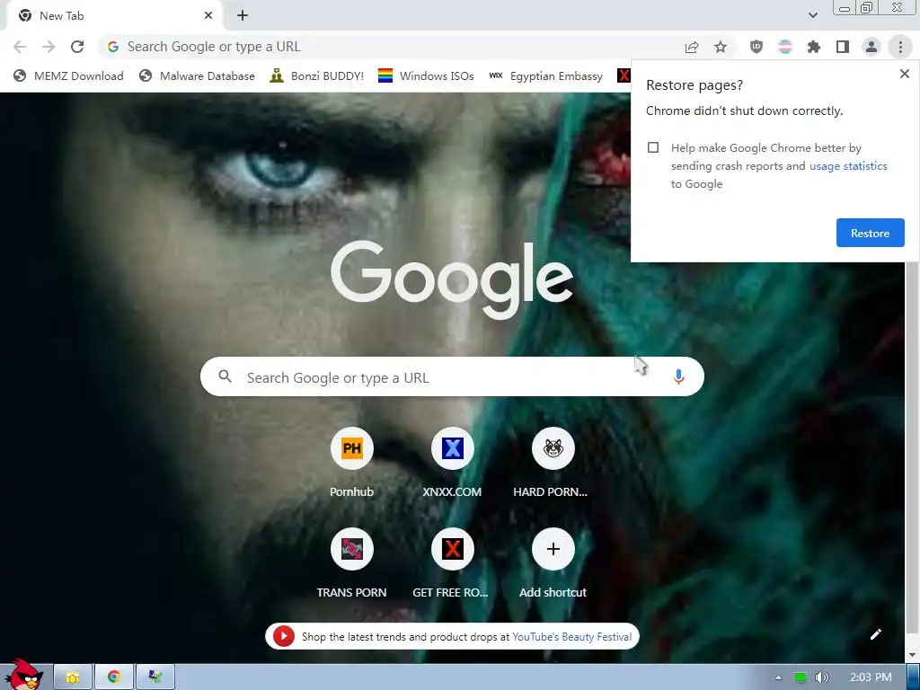Screen dimensions: 920x690
Task: Click the Google logo
Action: (x=452, y=279)
